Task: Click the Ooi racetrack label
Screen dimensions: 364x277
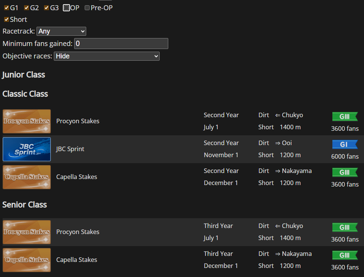Action: pos(287,143)
